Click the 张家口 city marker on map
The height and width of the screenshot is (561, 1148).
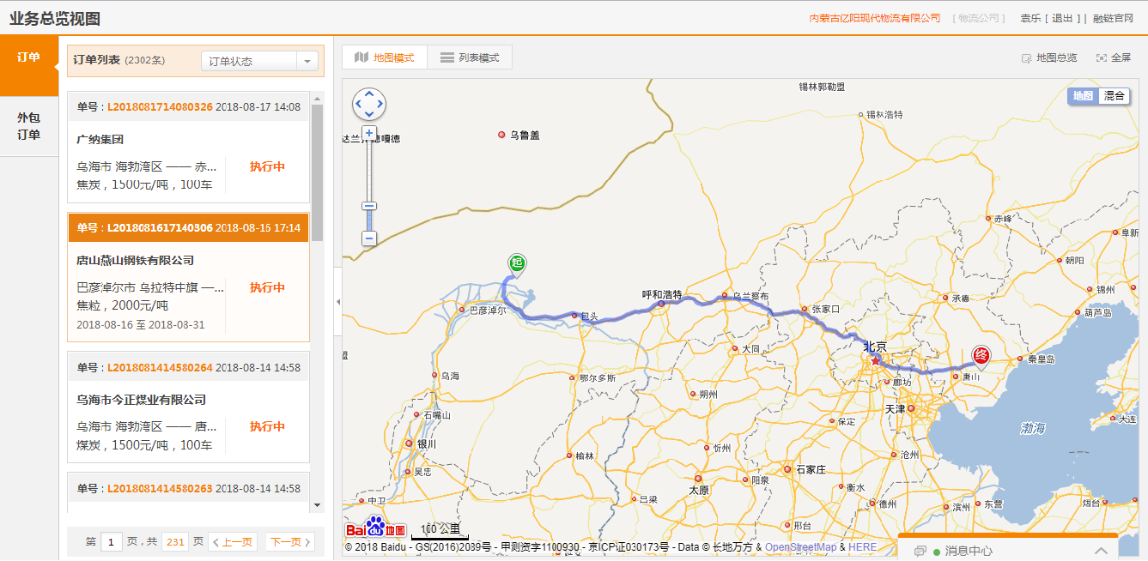click(x=804, y=309)
